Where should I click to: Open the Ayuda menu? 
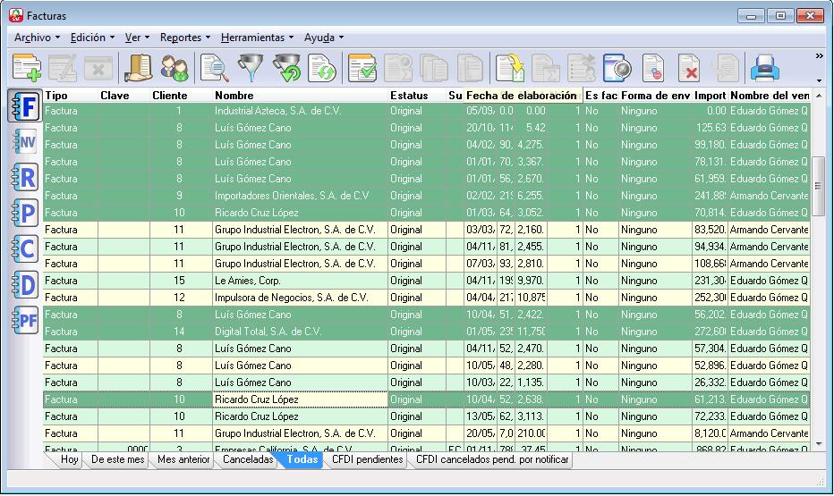click(323, 38)
